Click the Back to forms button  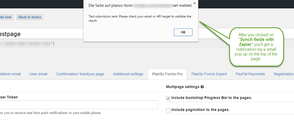30,17
